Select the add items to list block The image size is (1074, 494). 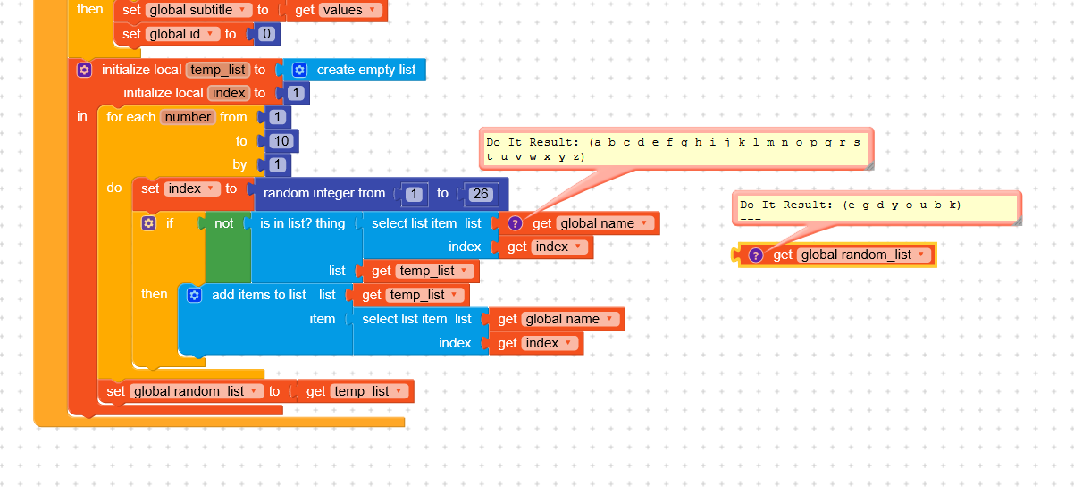pyautogui.click(x=259, y=295)
